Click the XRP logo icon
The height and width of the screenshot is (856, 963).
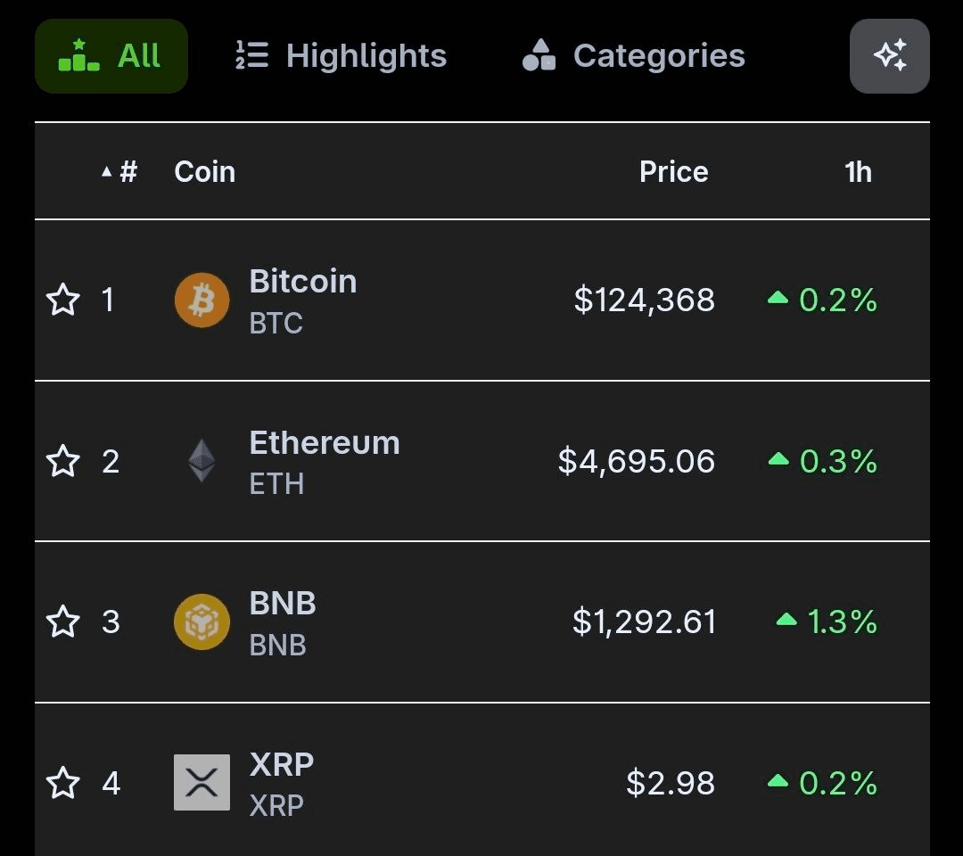point(202,782)
